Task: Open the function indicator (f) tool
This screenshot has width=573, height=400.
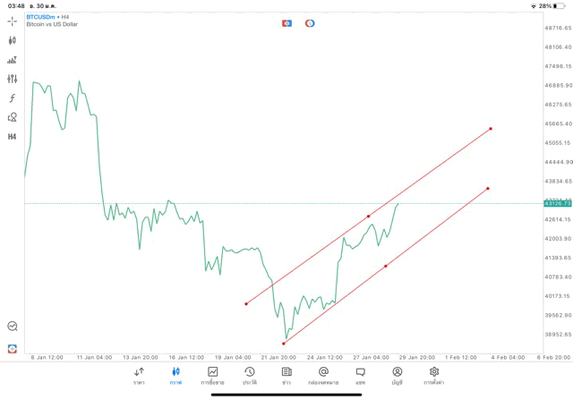Action: tap(13, 98)
